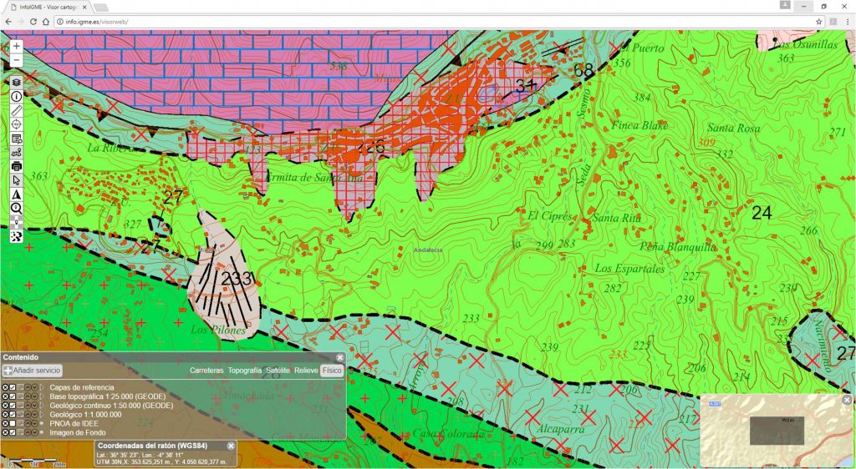Activate the feature information (i) tool

pyautogui.click(x=17, y=97)
